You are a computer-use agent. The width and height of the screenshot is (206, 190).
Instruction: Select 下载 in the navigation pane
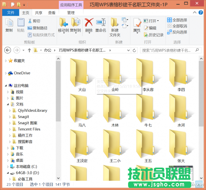[20, 148]
